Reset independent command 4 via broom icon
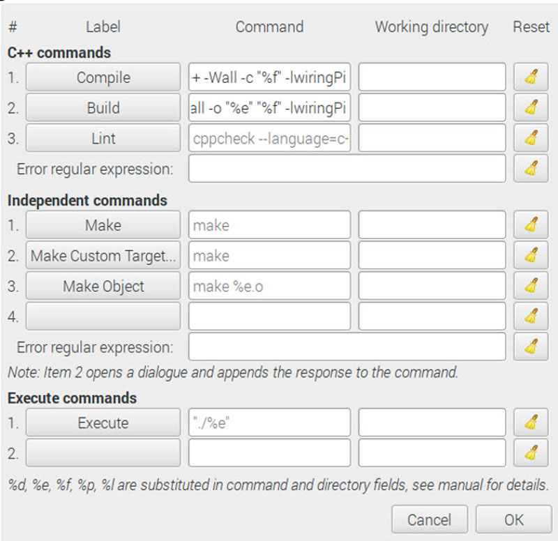Screen dimensions: 558x541 (531, 316)
